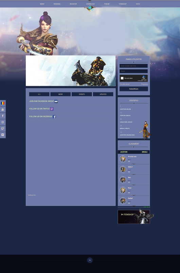Click the scroll-to-top arrow button in the footer
The image size is (180, 273).
click(x=90, y=260)
